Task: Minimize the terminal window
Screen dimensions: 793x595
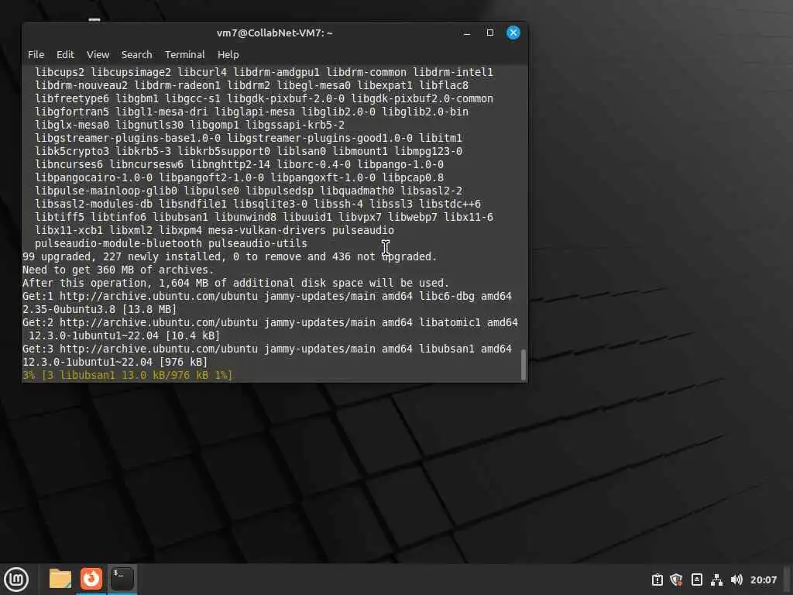Action: (x=467, y=33)
